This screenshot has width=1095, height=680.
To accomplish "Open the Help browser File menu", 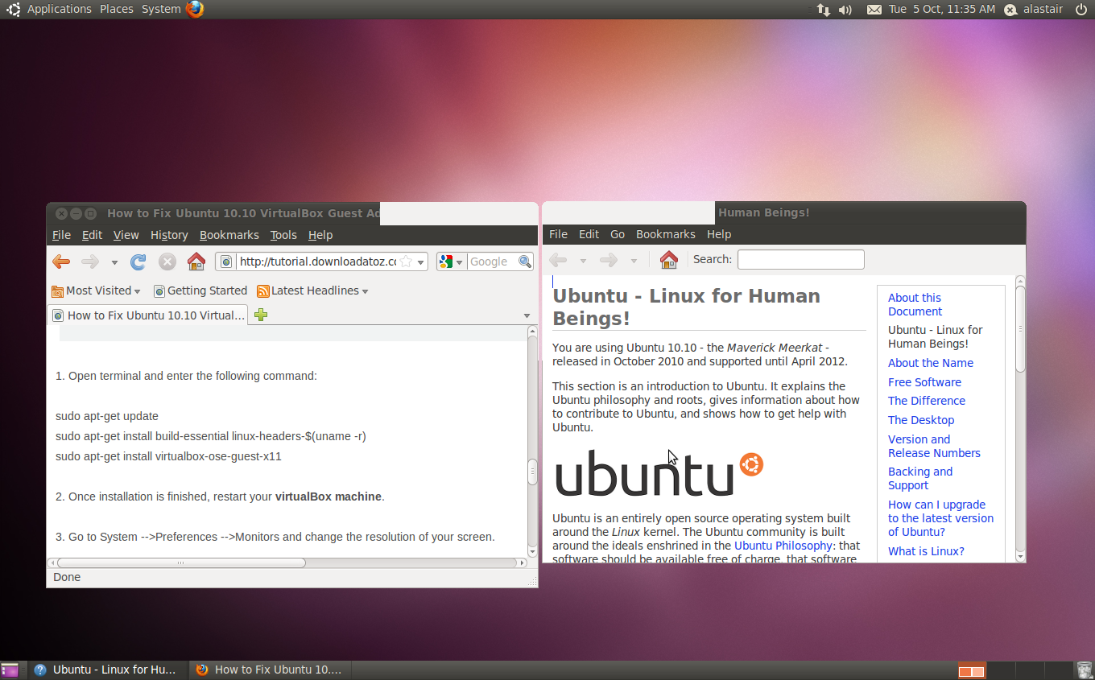I will 558,234.
